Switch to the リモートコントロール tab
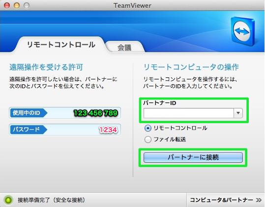Screen dimensions: 265x207 coord(61,45)
